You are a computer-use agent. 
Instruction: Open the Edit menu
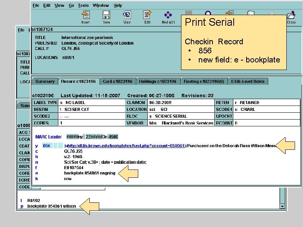47,5
